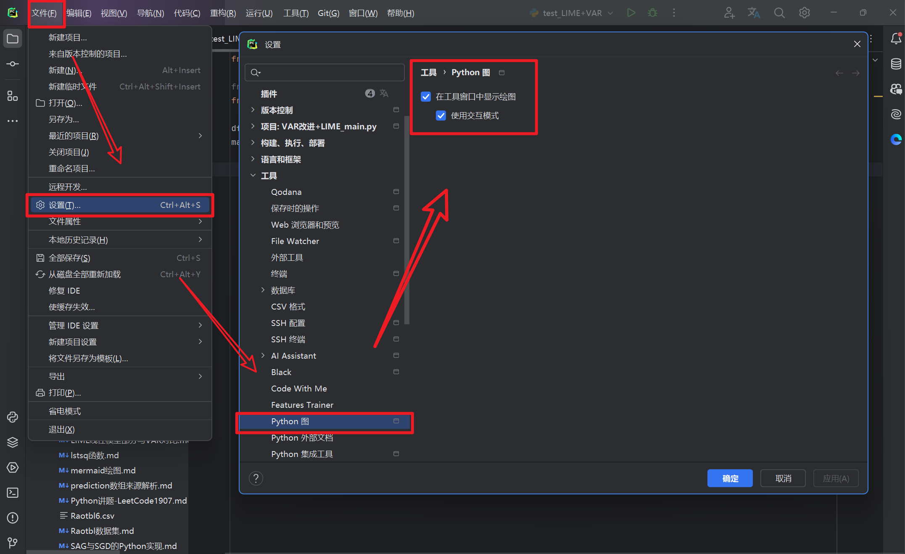Expand the 版本控制 settings node
Screen dimensions: 905x554
[253, 110]
